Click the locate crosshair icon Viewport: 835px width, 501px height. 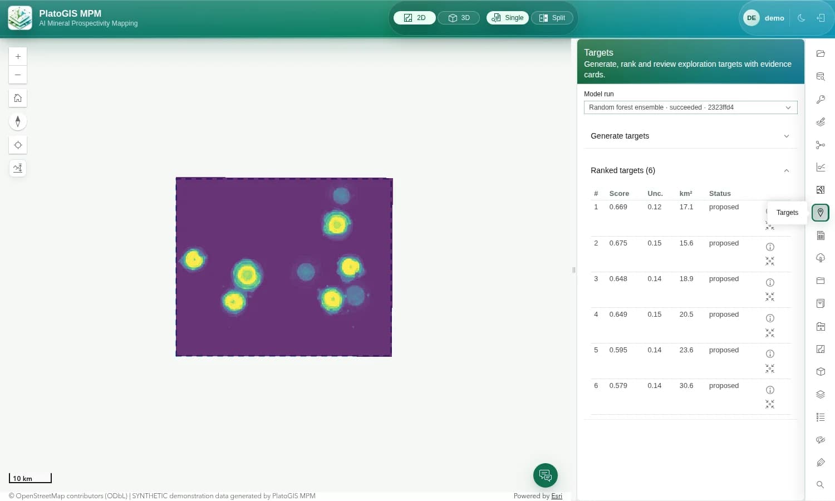pos(18,145)
